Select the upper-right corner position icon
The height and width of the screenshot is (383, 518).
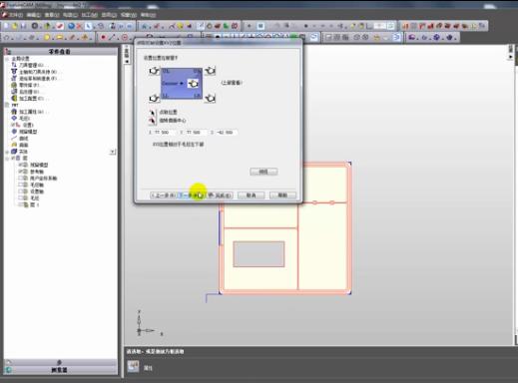(x=210, y=71)
